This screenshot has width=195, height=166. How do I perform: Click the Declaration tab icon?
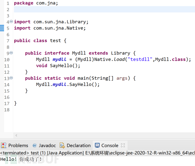coord(62,145)
